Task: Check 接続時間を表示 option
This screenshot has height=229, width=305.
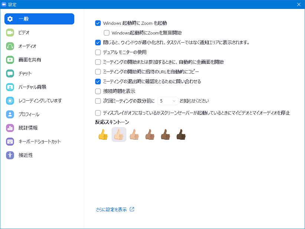Action: coord(98,91)
